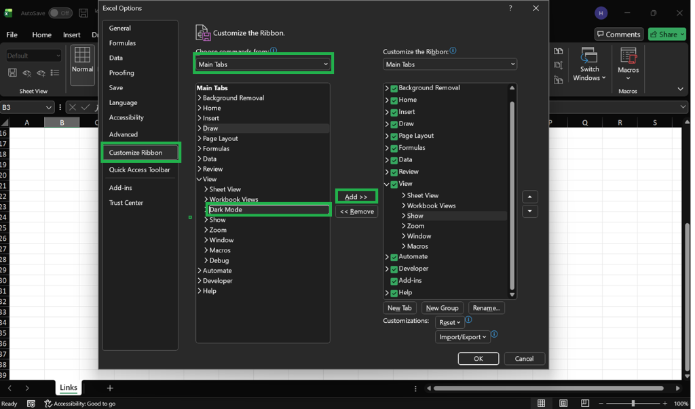Image resolution: width=695 pixels, height=409 pixels.
Task: Open the Reset customizations dropdown
Action: (449, 323)
